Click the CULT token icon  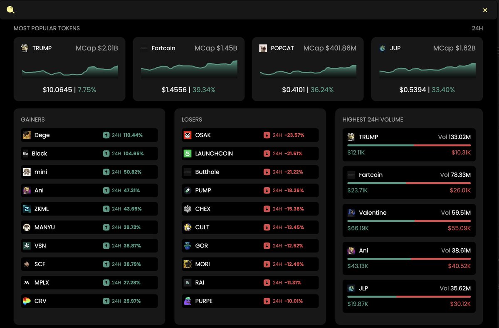click(188, 227)
